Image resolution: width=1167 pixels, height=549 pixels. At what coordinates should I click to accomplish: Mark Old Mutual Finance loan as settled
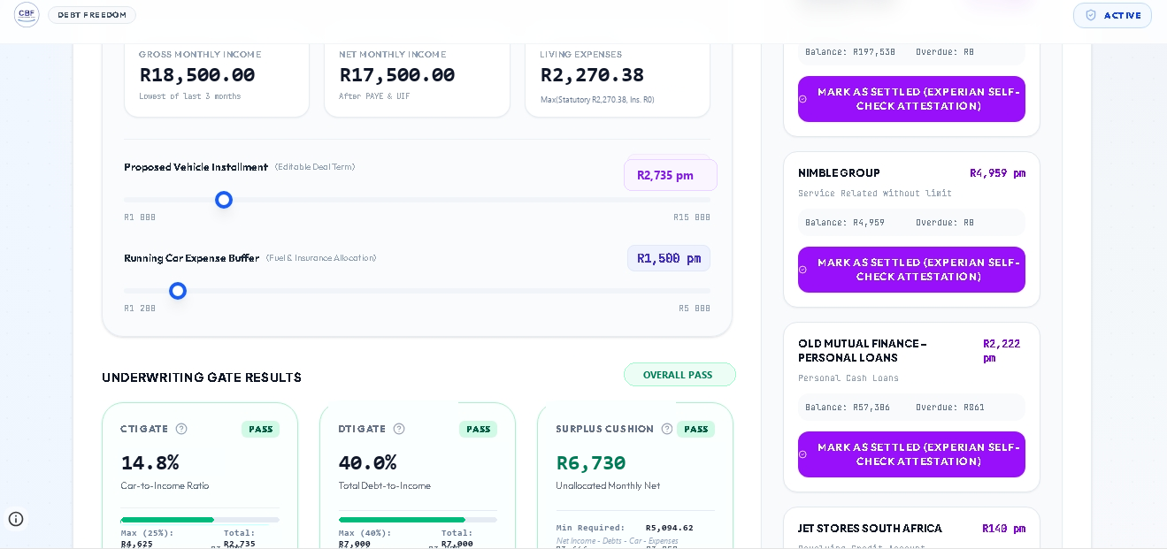(911, 454)
